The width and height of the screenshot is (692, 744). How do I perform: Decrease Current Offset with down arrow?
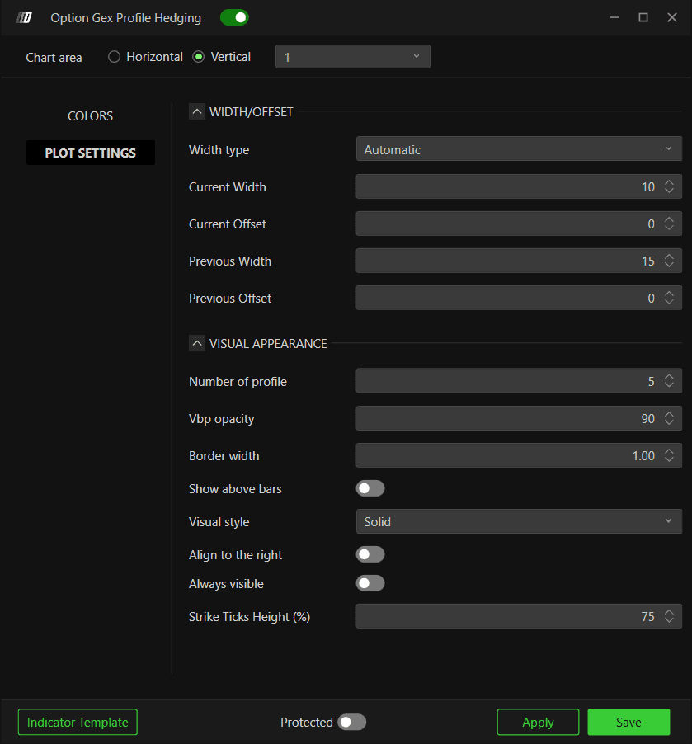point(669,228)
